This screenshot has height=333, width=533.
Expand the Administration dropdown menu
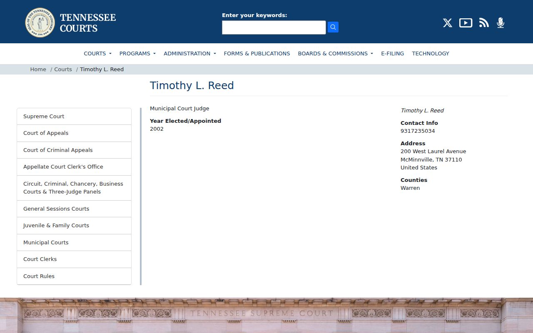(x=190, y=53)
